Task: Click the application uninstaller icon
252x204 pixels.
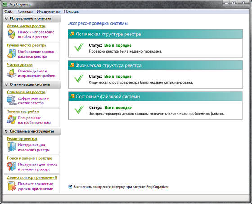Action: (x=11, y=186)
